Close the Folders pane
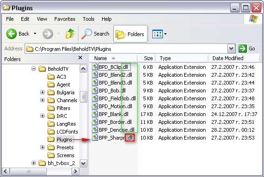This screenshot has height=177, width=264. coord(80,58)
